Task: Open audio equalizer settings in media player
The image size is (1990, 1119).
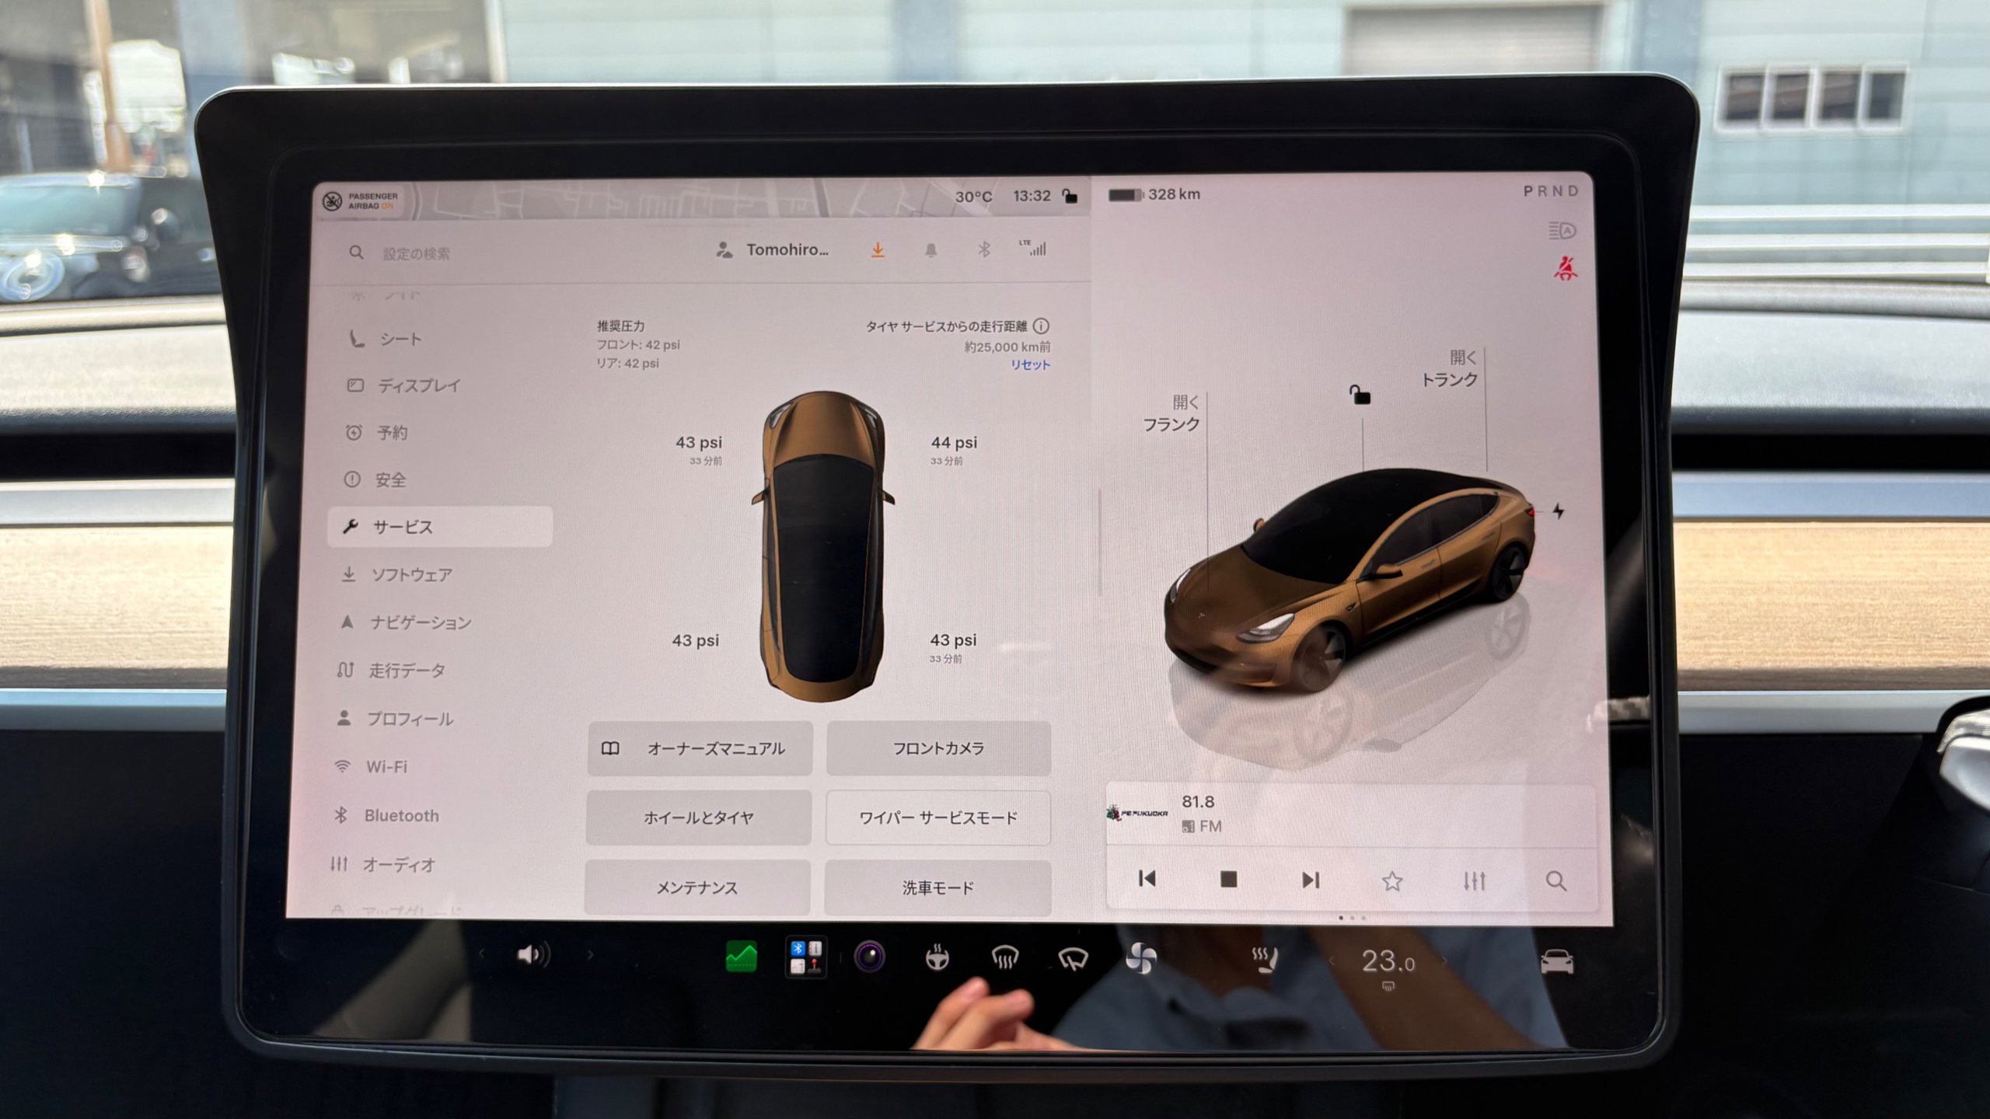Action: [1474, 880]
